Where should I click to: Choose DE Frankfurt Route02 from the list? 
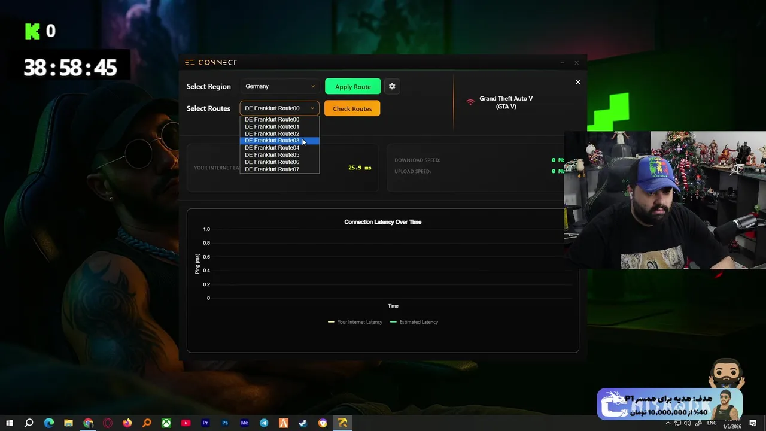[x=279, y=134]
